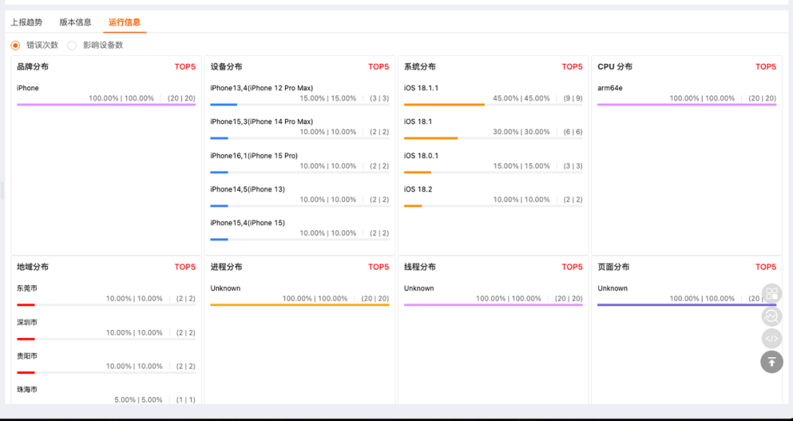Open TOP5 in the 页面分布 card
The width and height of the screenshot is (793, 421).
pyautogui.click(x=766, y=267)
